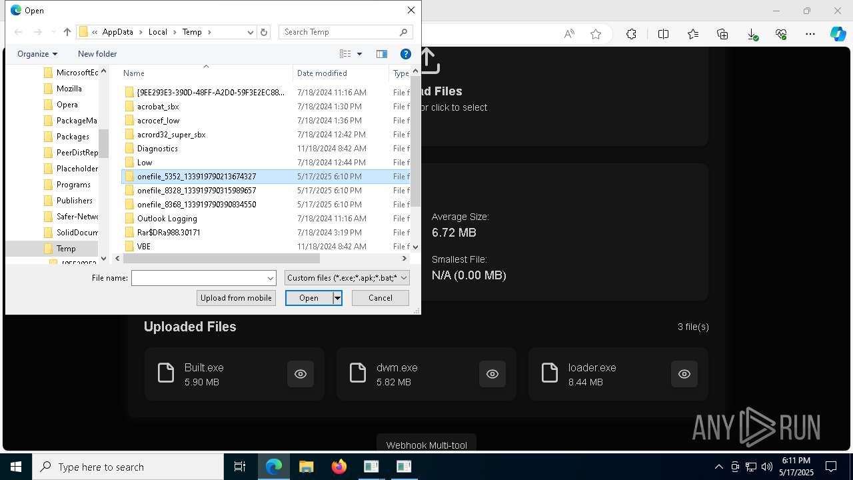The image size is (853, 480).
Task: Open File Explorer from taskbar
Action: point(306,467)
